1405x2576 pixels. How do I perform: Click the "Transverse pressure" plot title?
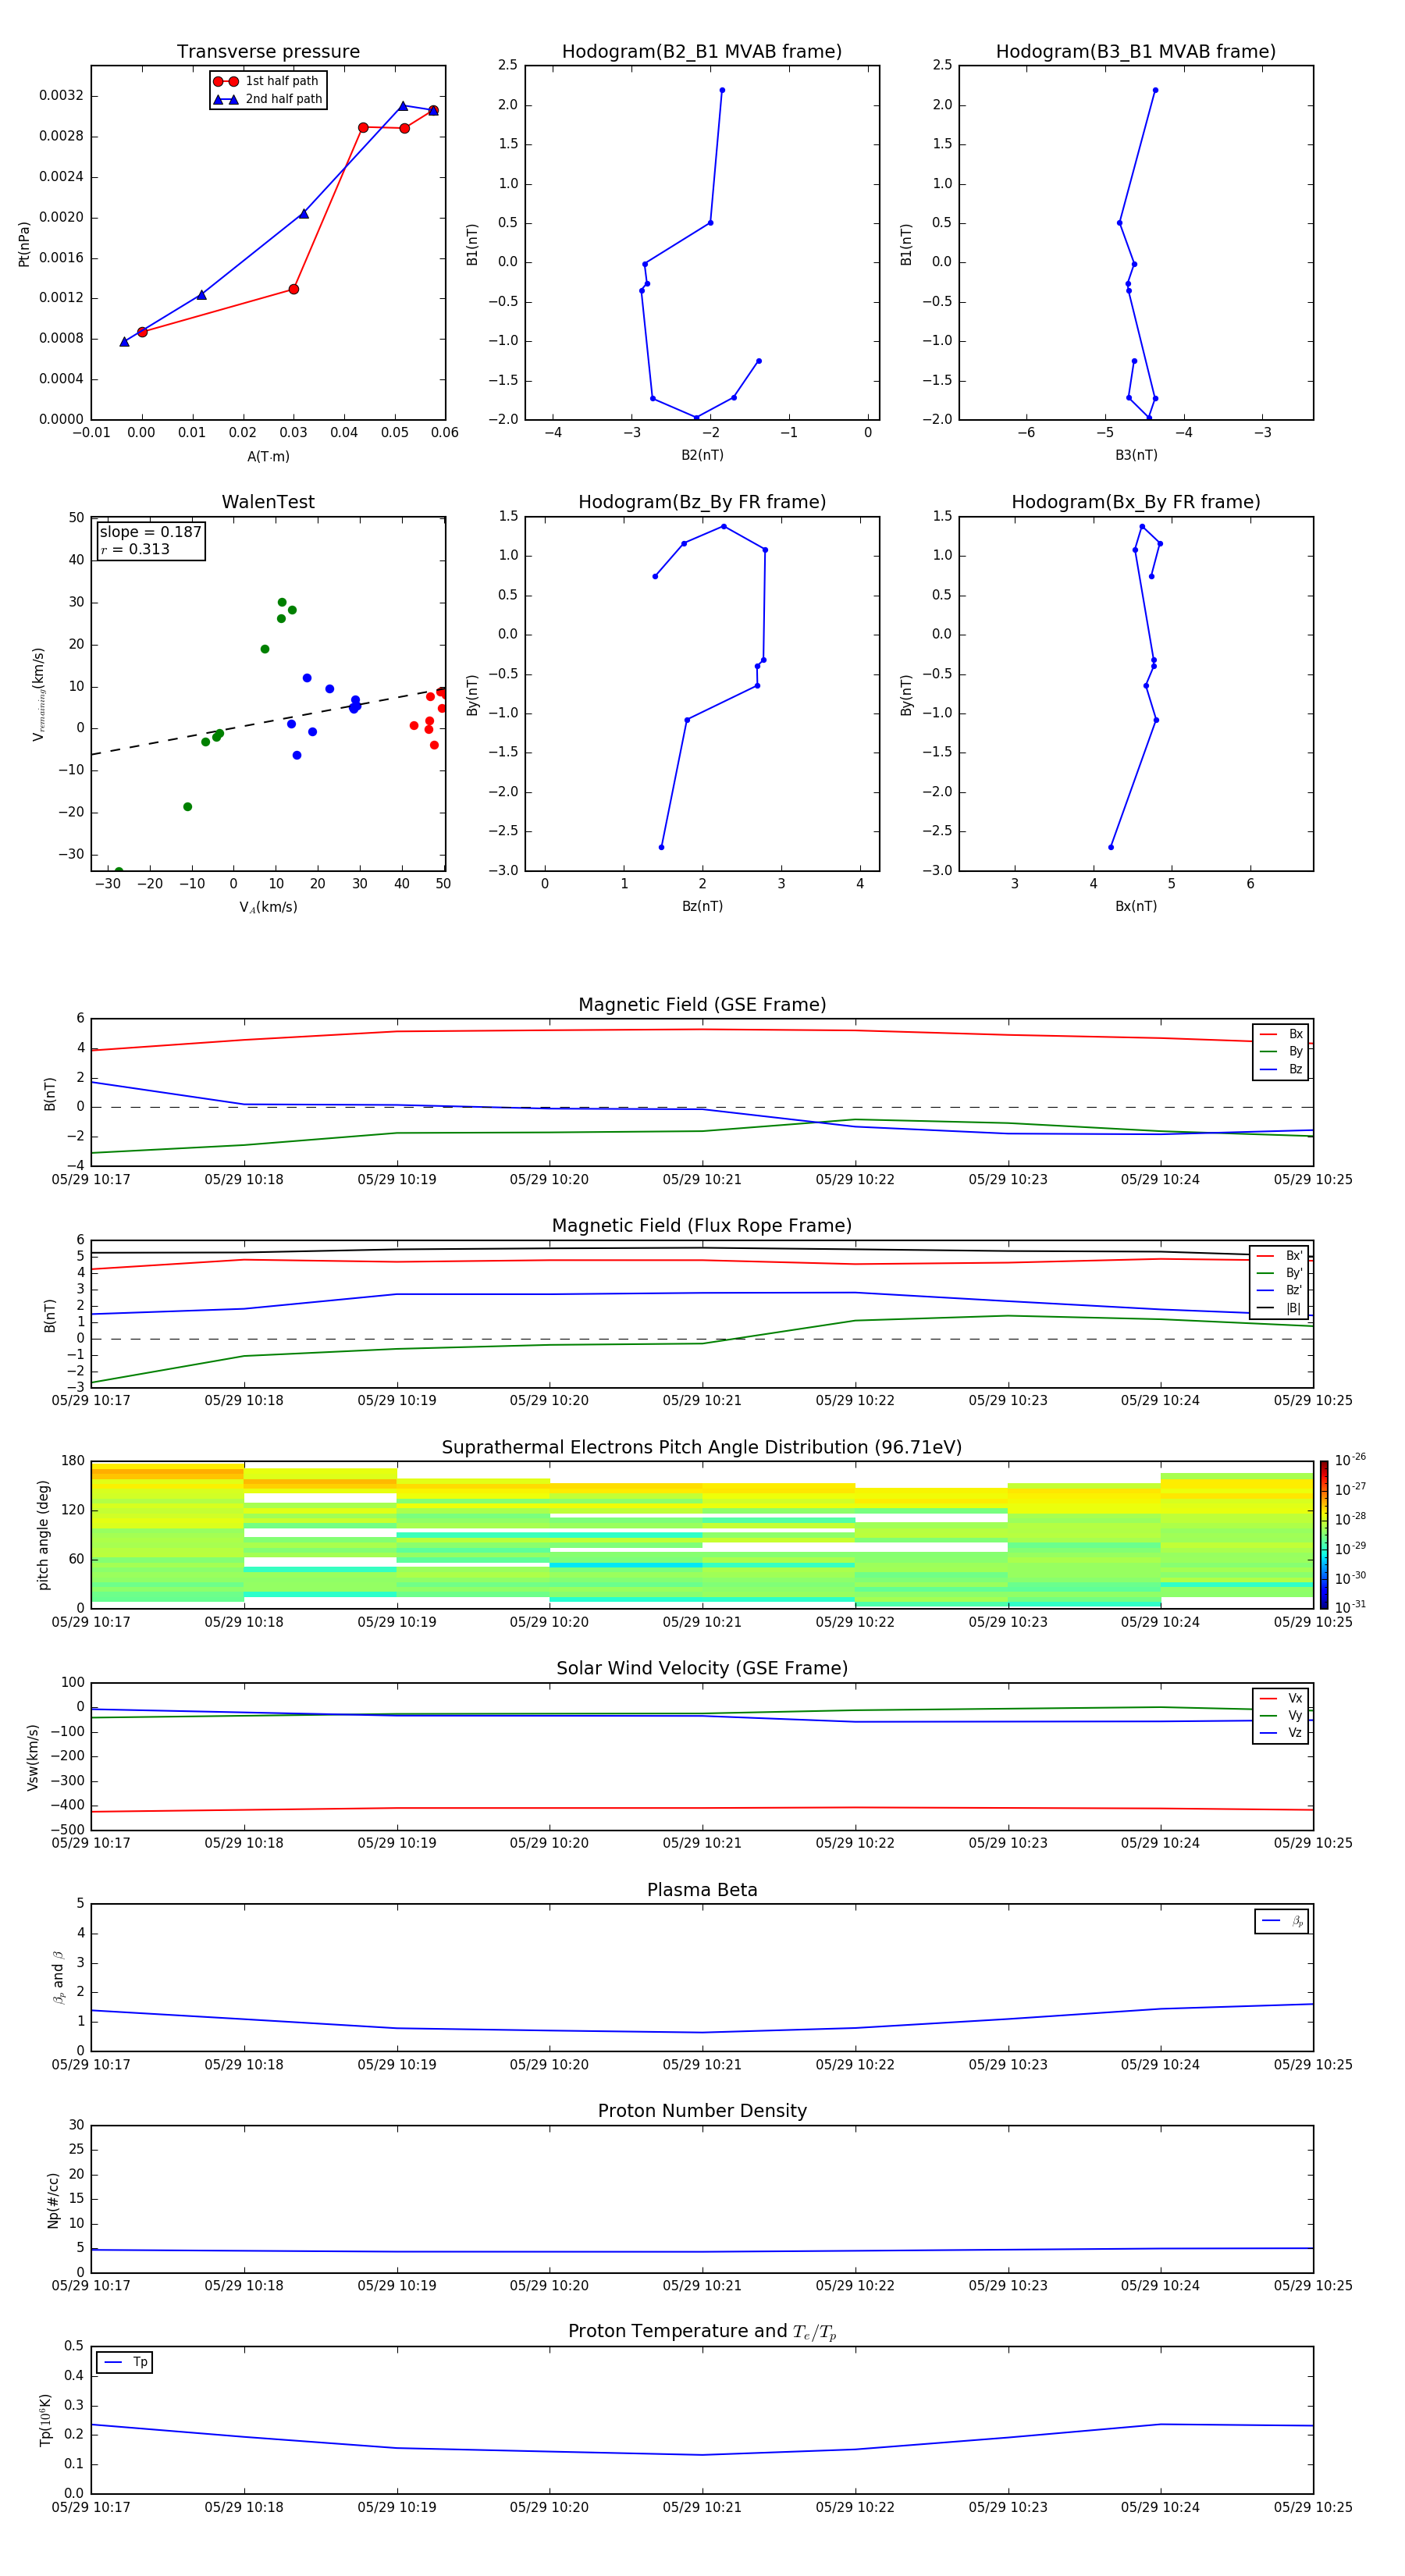pyautogui.click(x=268, y=52)
